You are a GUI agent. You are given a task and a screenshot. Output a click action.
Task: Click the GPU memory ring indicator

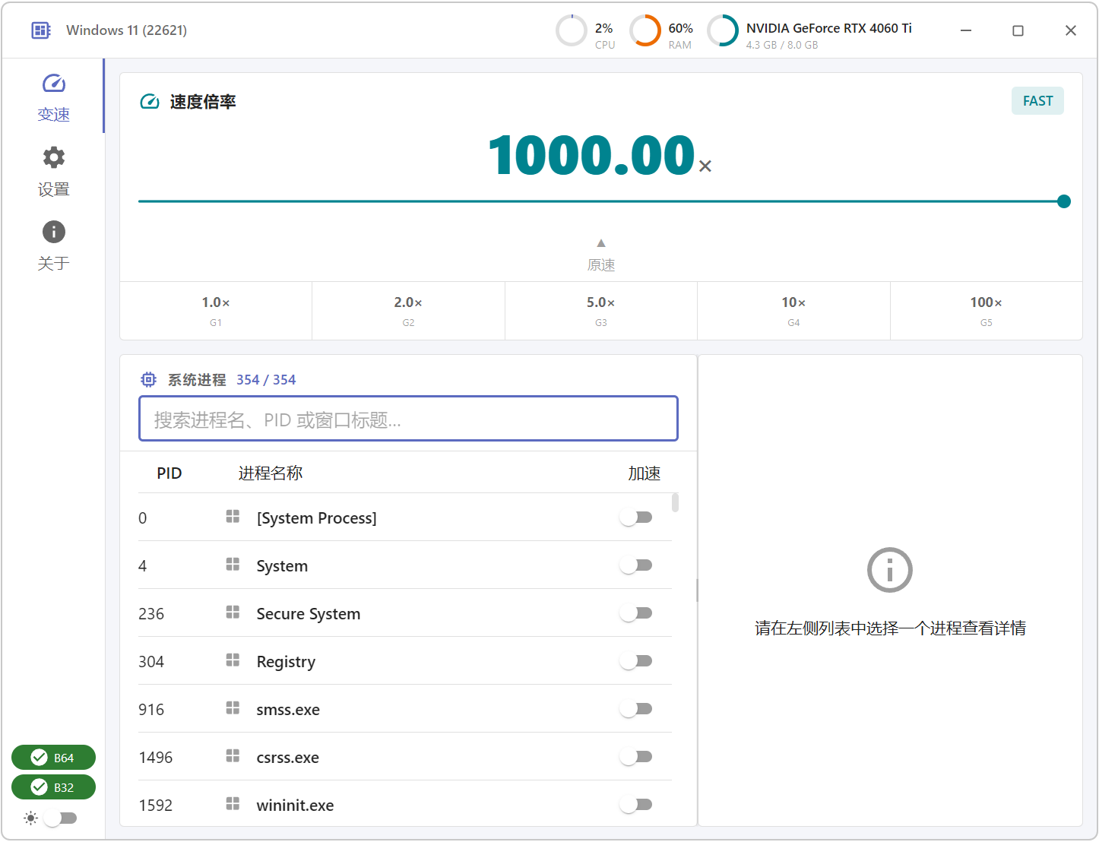[722, 30]
